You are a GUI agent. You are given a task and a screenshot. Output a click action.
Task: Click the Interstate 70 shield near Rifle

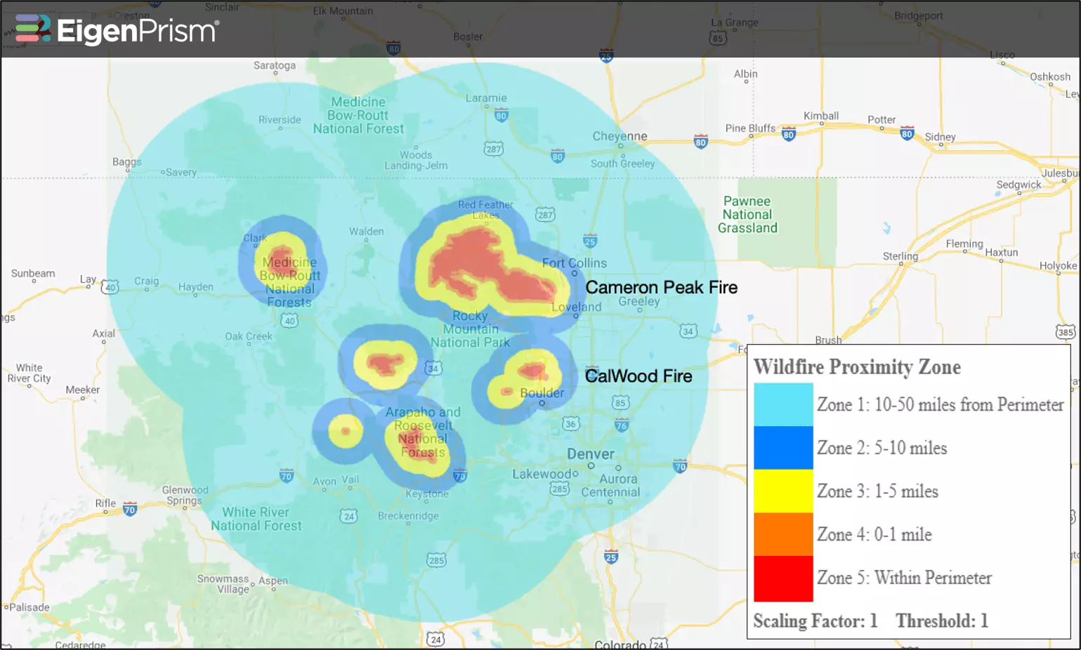(130, 510)
